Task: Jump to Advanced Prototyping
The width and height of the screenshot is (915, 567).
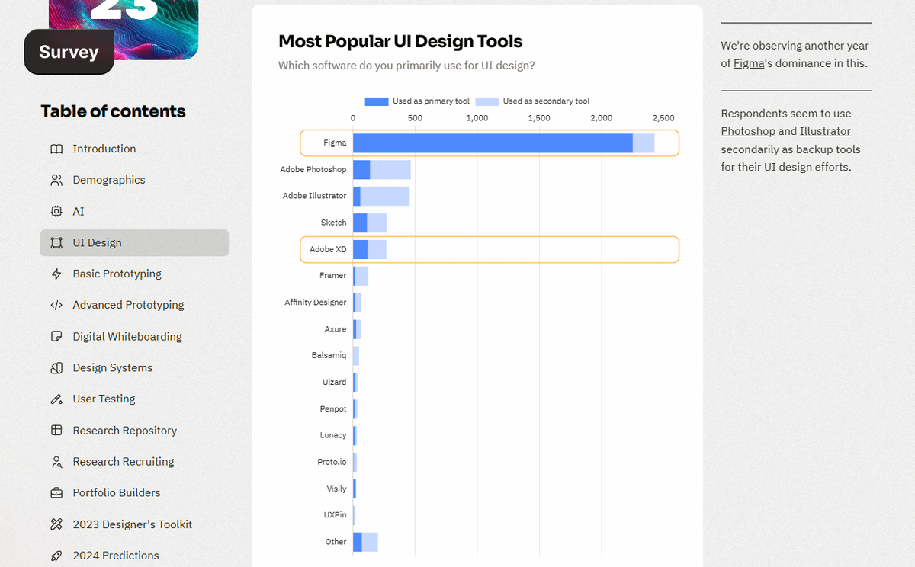Action: (x=134, y=305)
